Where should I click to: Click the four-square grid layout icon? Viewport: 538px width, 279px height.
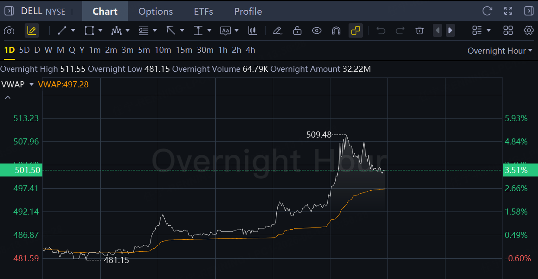[x=508, y=31]
